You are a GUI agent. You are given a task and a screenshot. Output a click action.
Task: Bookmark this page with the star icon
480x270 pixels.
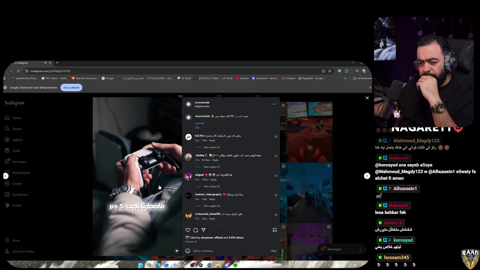point(330,71)
